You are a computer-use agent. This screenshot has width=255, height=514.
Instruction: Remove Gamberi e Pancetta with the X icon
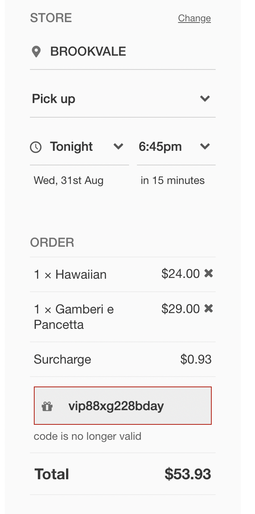209,308
